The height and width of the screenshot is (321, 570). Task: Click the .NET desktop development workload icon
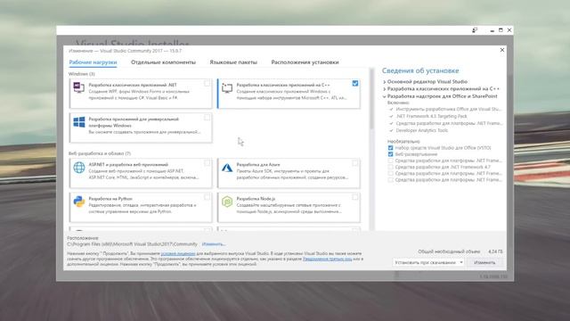[79, 87]
